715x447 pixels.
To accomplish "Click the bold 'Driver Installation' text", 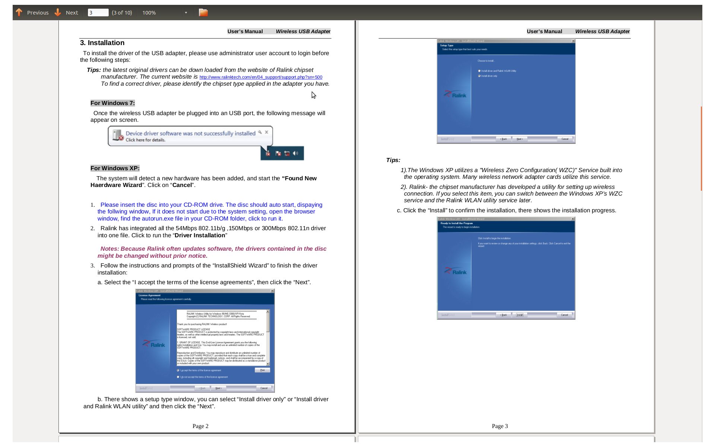I will pyautogui.click(x=200, y=235).
